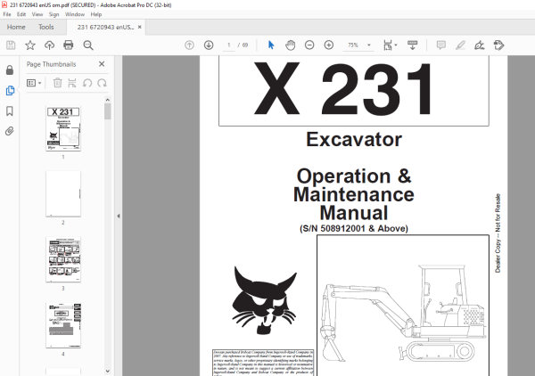Select the 231 6720943 enUS document tab
Image resolution: width=535 pixels, height=376 pixels.
[x=105, y=28]
